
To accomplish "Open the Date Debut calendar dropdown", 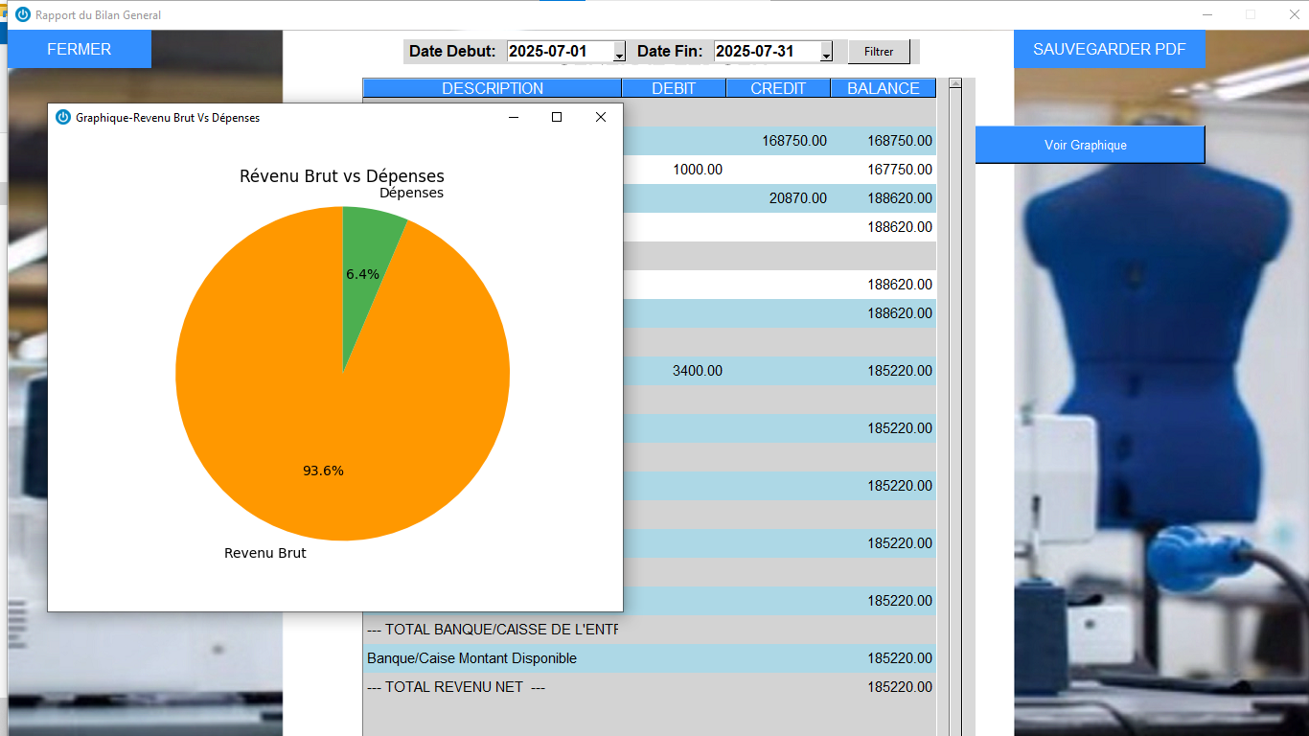I will [619, 53].
